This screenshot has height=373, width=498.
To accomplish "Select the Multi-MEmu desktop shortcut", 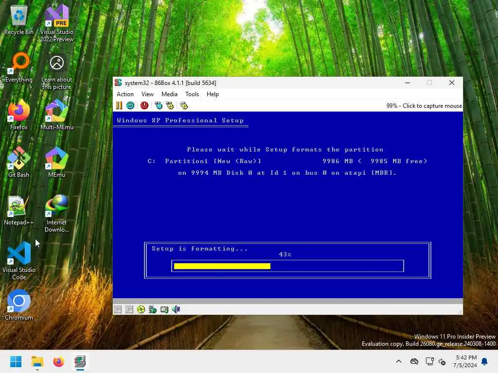I will [57, 116].
